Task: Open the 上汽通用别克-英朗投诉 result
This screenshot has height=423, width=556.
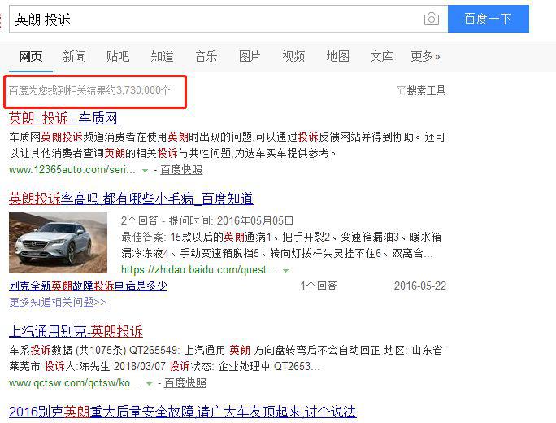Action: pos(76,331)
